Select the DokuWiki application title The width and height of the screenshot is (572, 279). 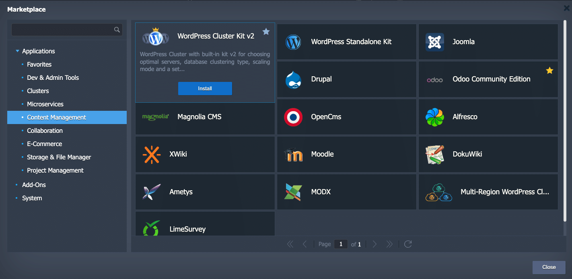[467, 155]
